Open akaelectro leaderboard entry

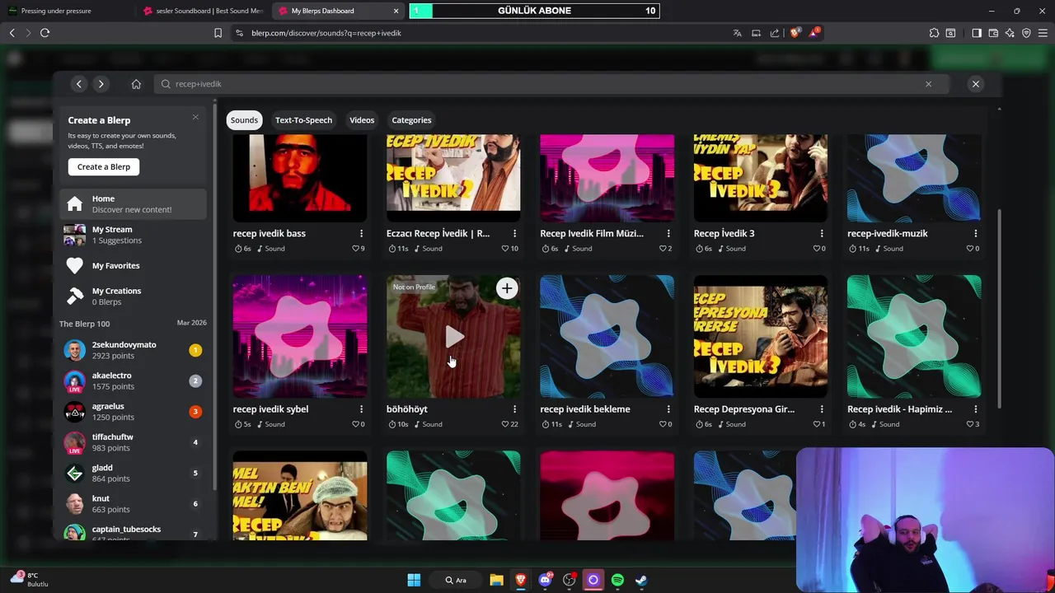(x=133, y=381)
